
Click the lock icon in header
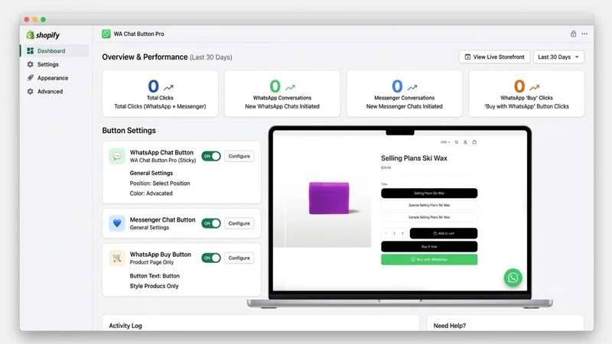[573, 34]
